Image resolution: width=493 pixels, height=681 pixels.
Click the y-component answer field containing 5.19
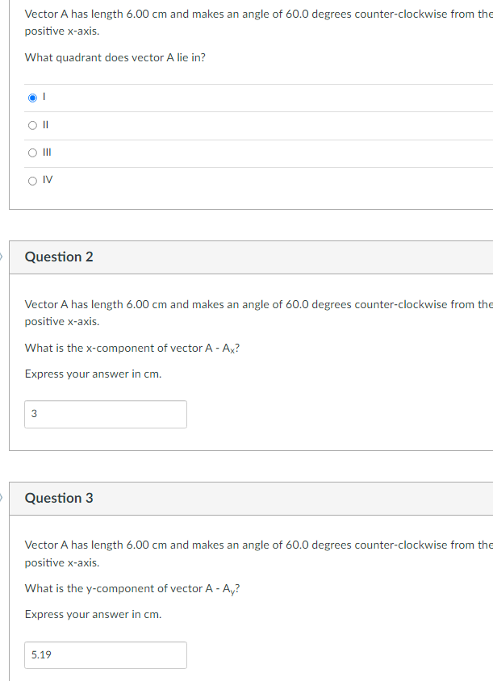point(106,654)
